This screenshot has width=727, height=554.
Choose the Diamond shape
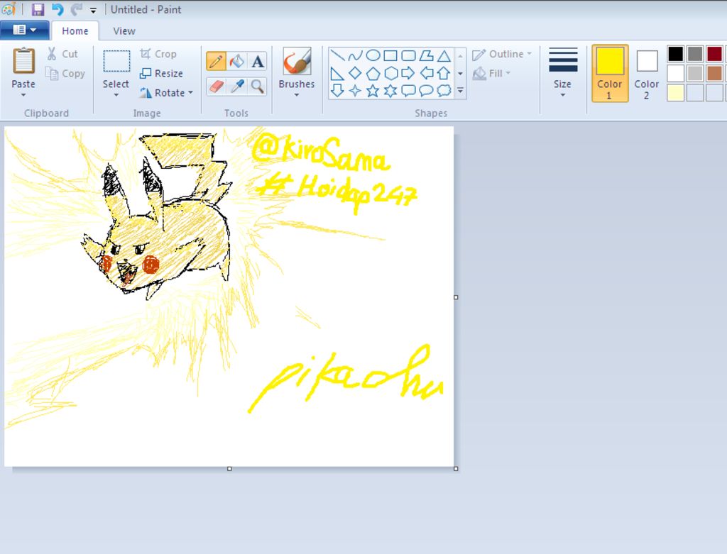point(355,73)
